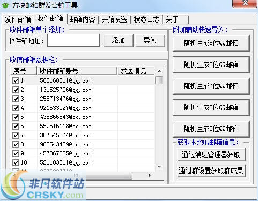258x201 pixels.
Task: Go to the 开始发送 tab
Action: (x=114, y=19)
